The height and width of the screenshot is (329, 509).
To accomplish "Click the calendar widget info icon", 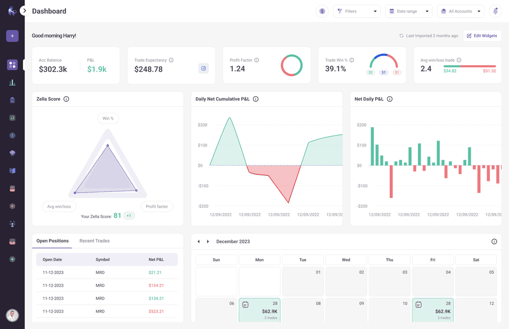I will 494,242.
